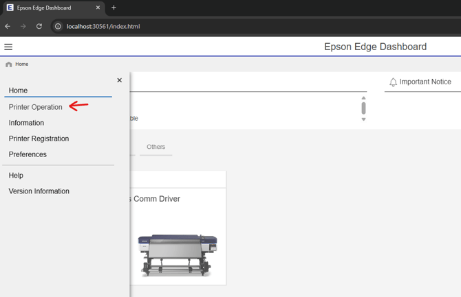
Task: Click Help in the side menu
Action: coord(16,176)
